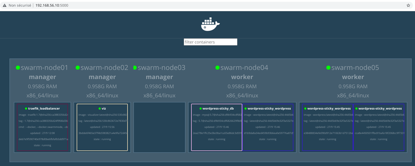The height and width of the screenshot is (166, 415).
Task: Click 'updated : 27/9 15:56' in viz card
Action: 102,127
